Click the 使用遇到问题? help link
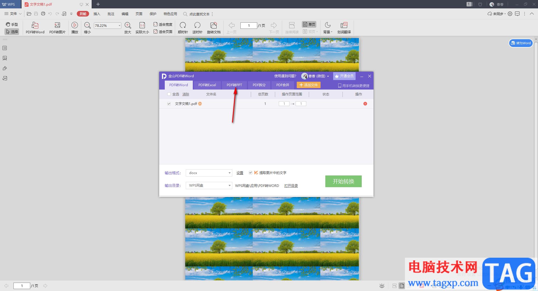This screenshot has width=538, height=291. (x=285, y=76)
